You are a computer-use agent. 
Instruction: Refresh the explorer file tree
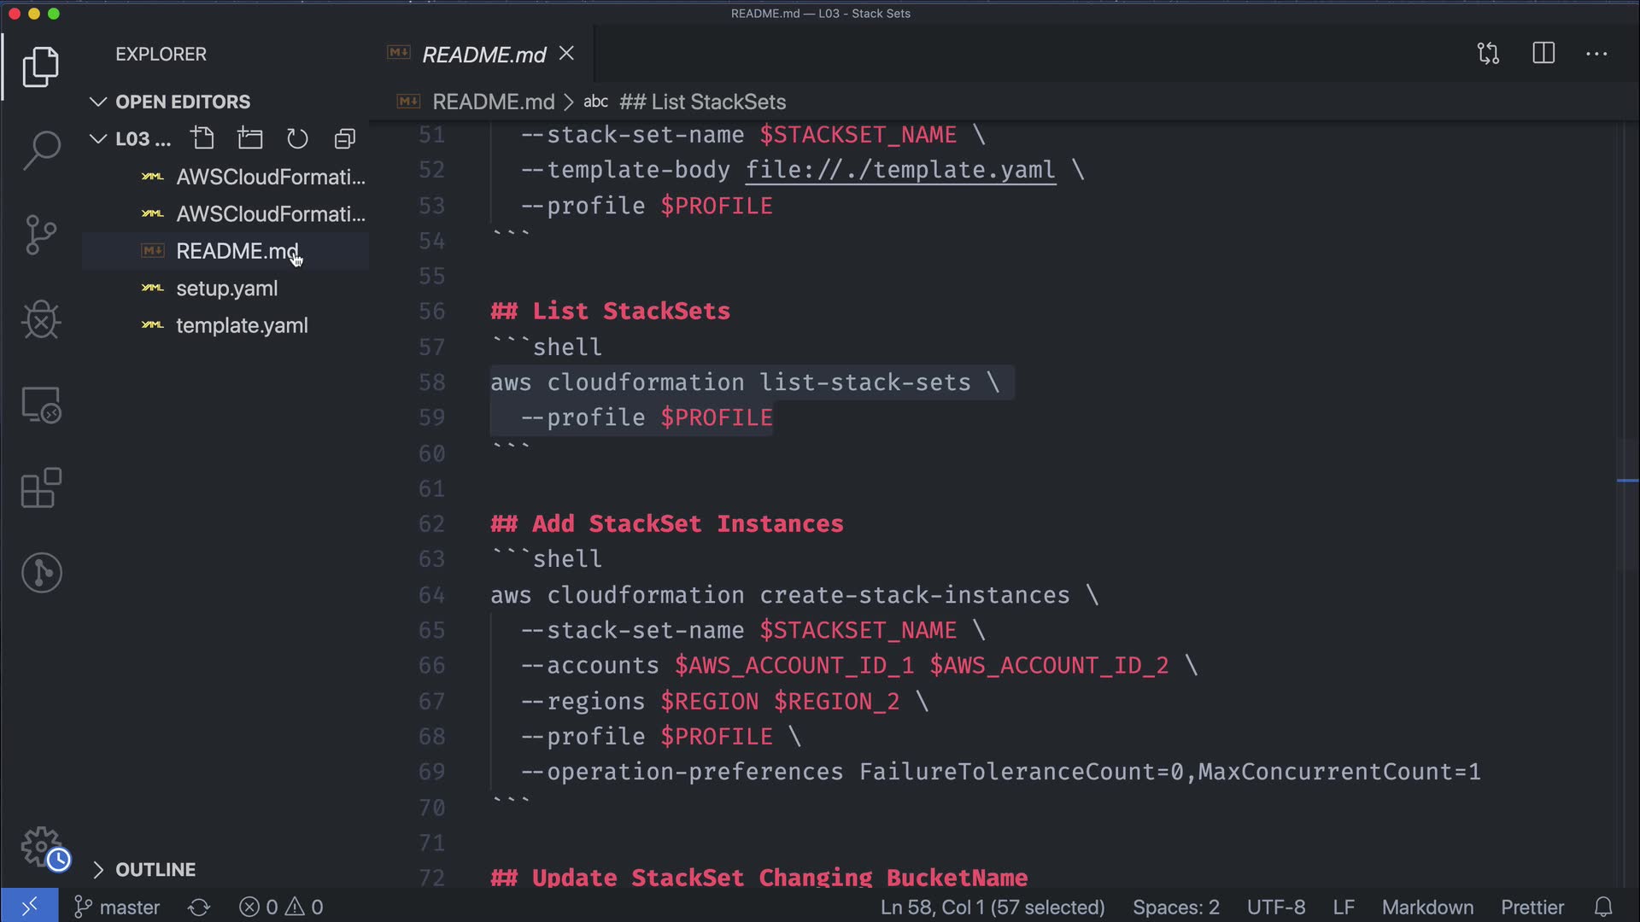(297, 138)
